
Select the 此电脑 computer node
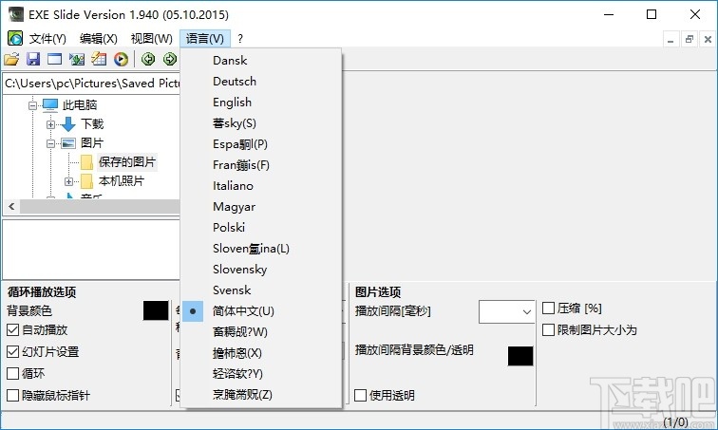(x=80, y=105)
